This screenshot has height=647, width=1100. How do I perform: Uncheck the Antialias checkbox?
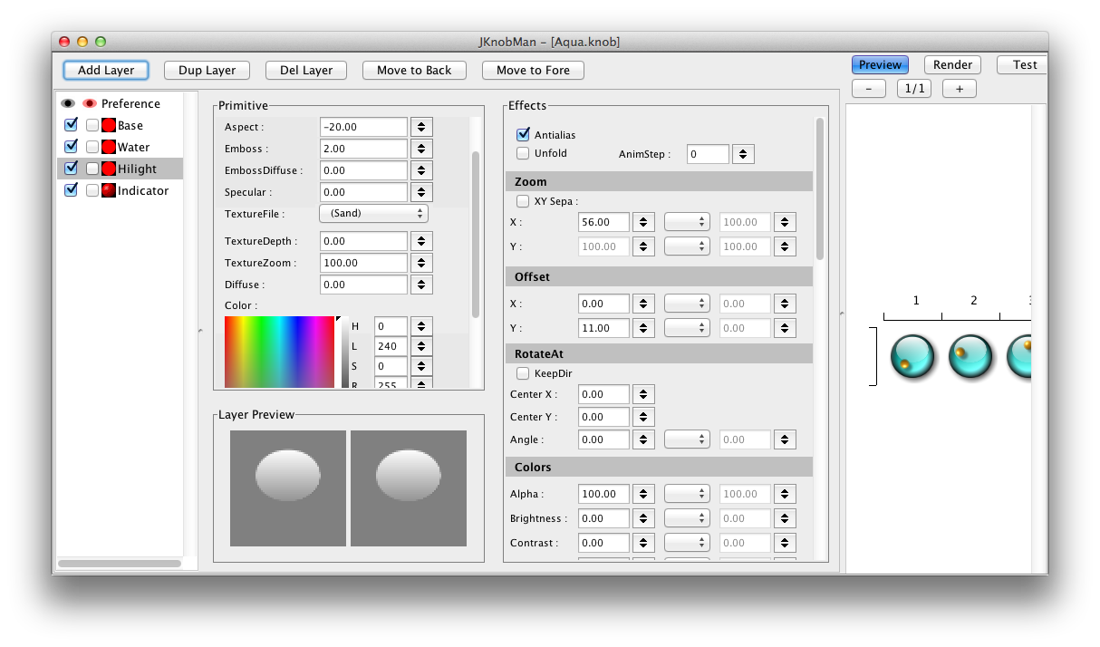tap(523, 135)
